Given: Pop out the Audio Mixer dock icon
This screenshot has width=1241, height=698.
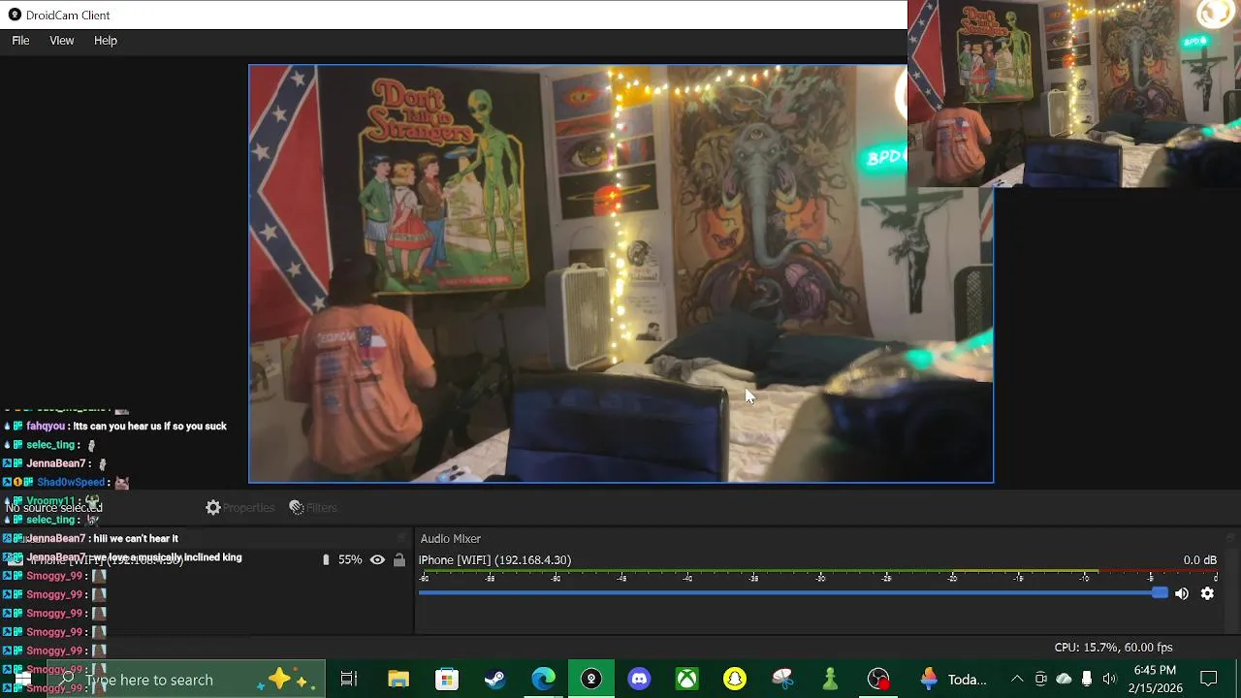Looking at the screenshot, I should click(1230, 538).
